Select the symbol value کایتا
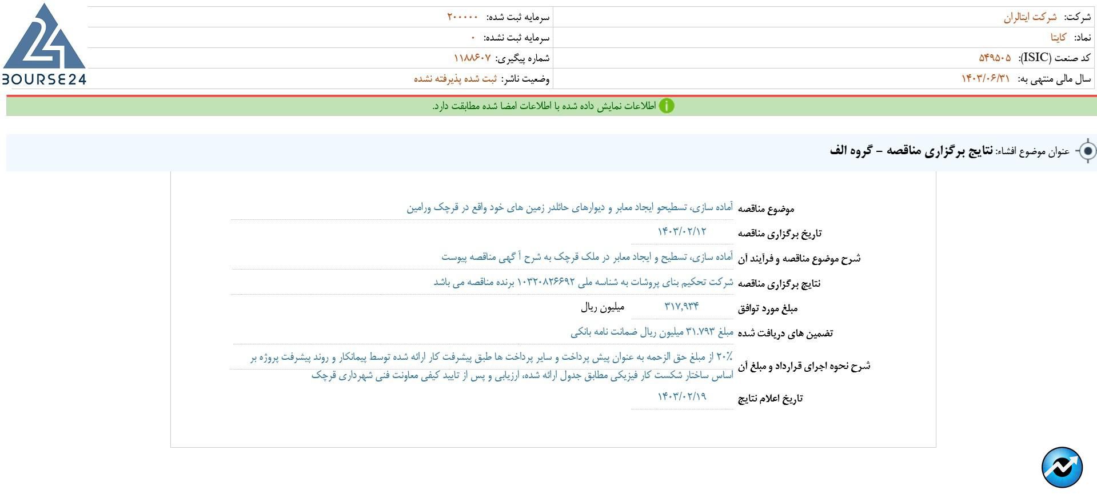 point(1058,38)
